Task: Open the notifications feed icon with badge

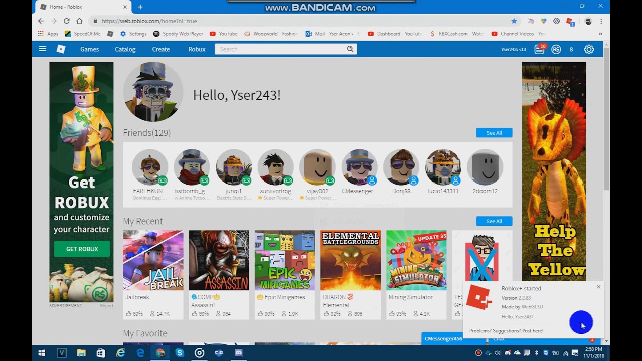Action: (540, 49)
